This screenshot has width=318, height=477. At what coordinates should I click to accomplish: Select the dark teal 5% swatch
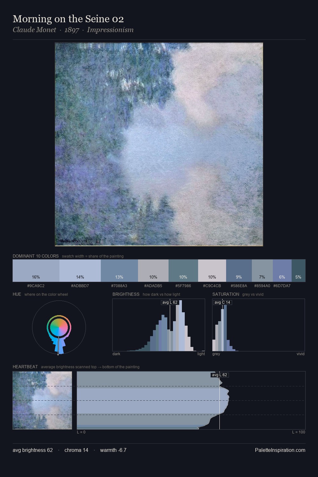point(298,271)
